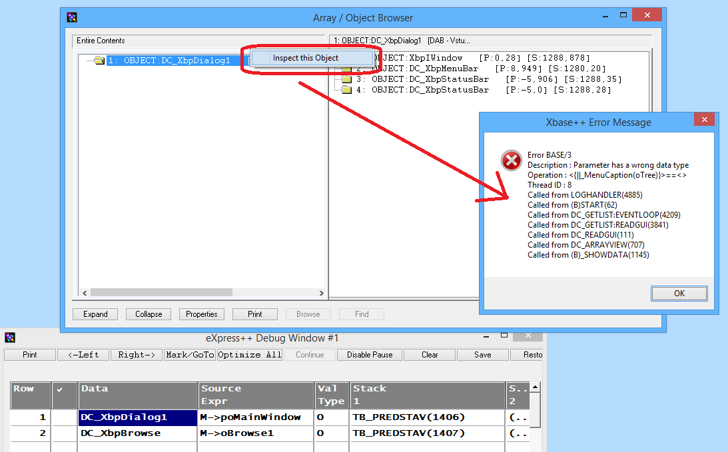Click Print in the Object Browser
The width and height of the screenshot is (728, 452).
click(255, 314)
